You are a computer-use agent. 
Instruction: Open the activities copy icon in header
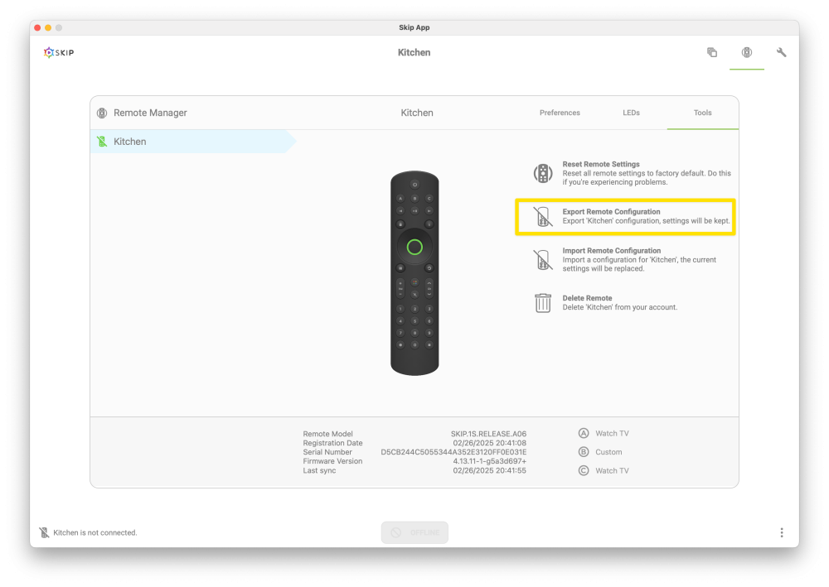pyautogui.click(x=712, y=52)
